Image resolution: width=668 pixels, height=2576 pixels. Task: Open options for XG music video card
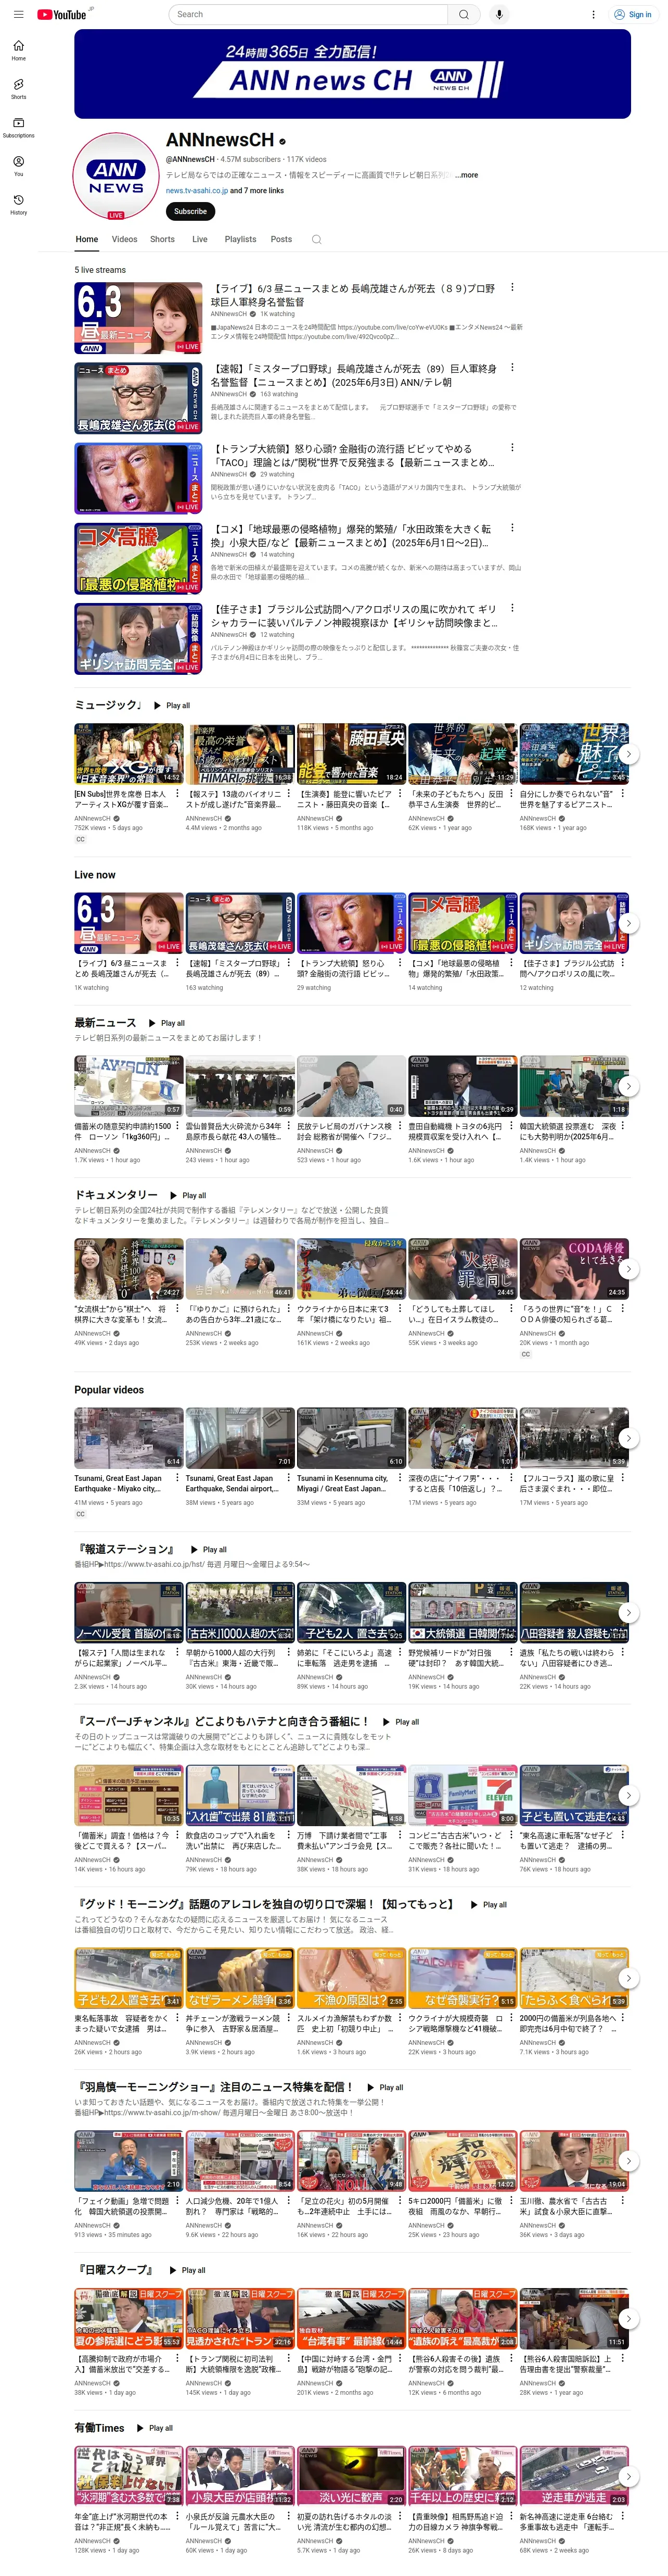[178, 794]
